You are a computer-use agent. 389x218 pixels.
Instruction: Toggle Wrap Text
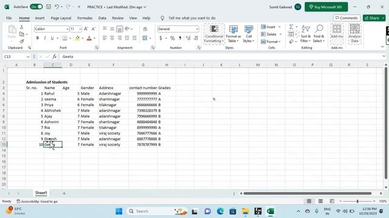(145, 29)
